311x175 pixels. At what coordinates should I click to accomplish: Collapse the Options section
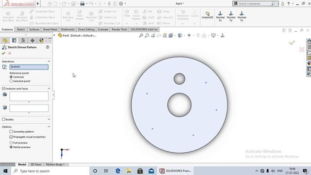coord(49,126)
